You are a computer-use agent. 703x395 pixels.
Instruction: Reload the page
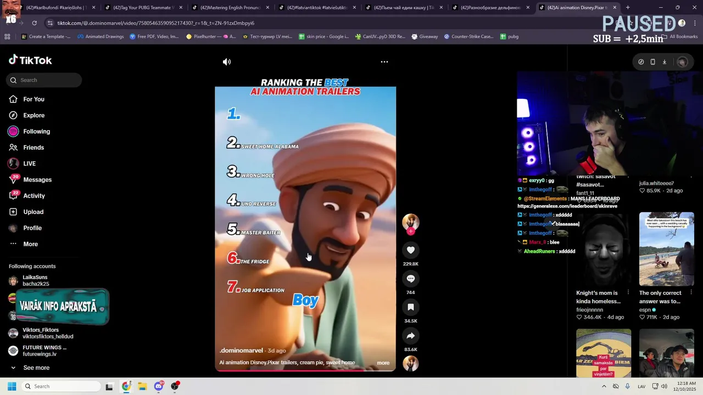[x=34, y=23]
